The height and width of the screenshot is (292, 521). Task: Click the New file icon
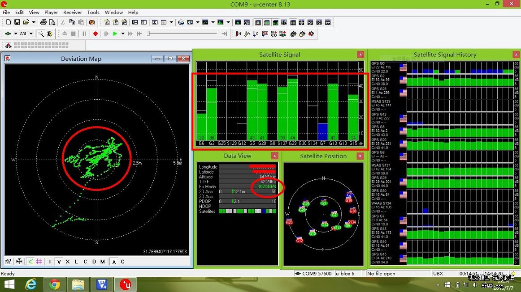(x=9, y=22)
